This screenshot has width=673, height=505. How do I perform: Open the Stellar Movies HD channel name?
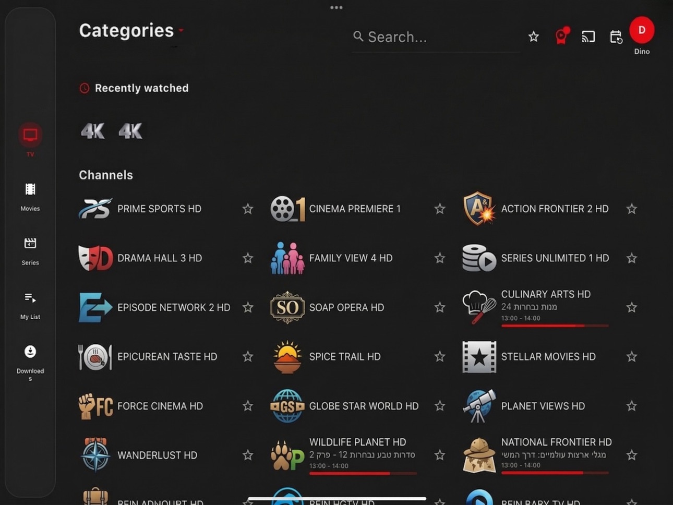(x=548, y=357)
